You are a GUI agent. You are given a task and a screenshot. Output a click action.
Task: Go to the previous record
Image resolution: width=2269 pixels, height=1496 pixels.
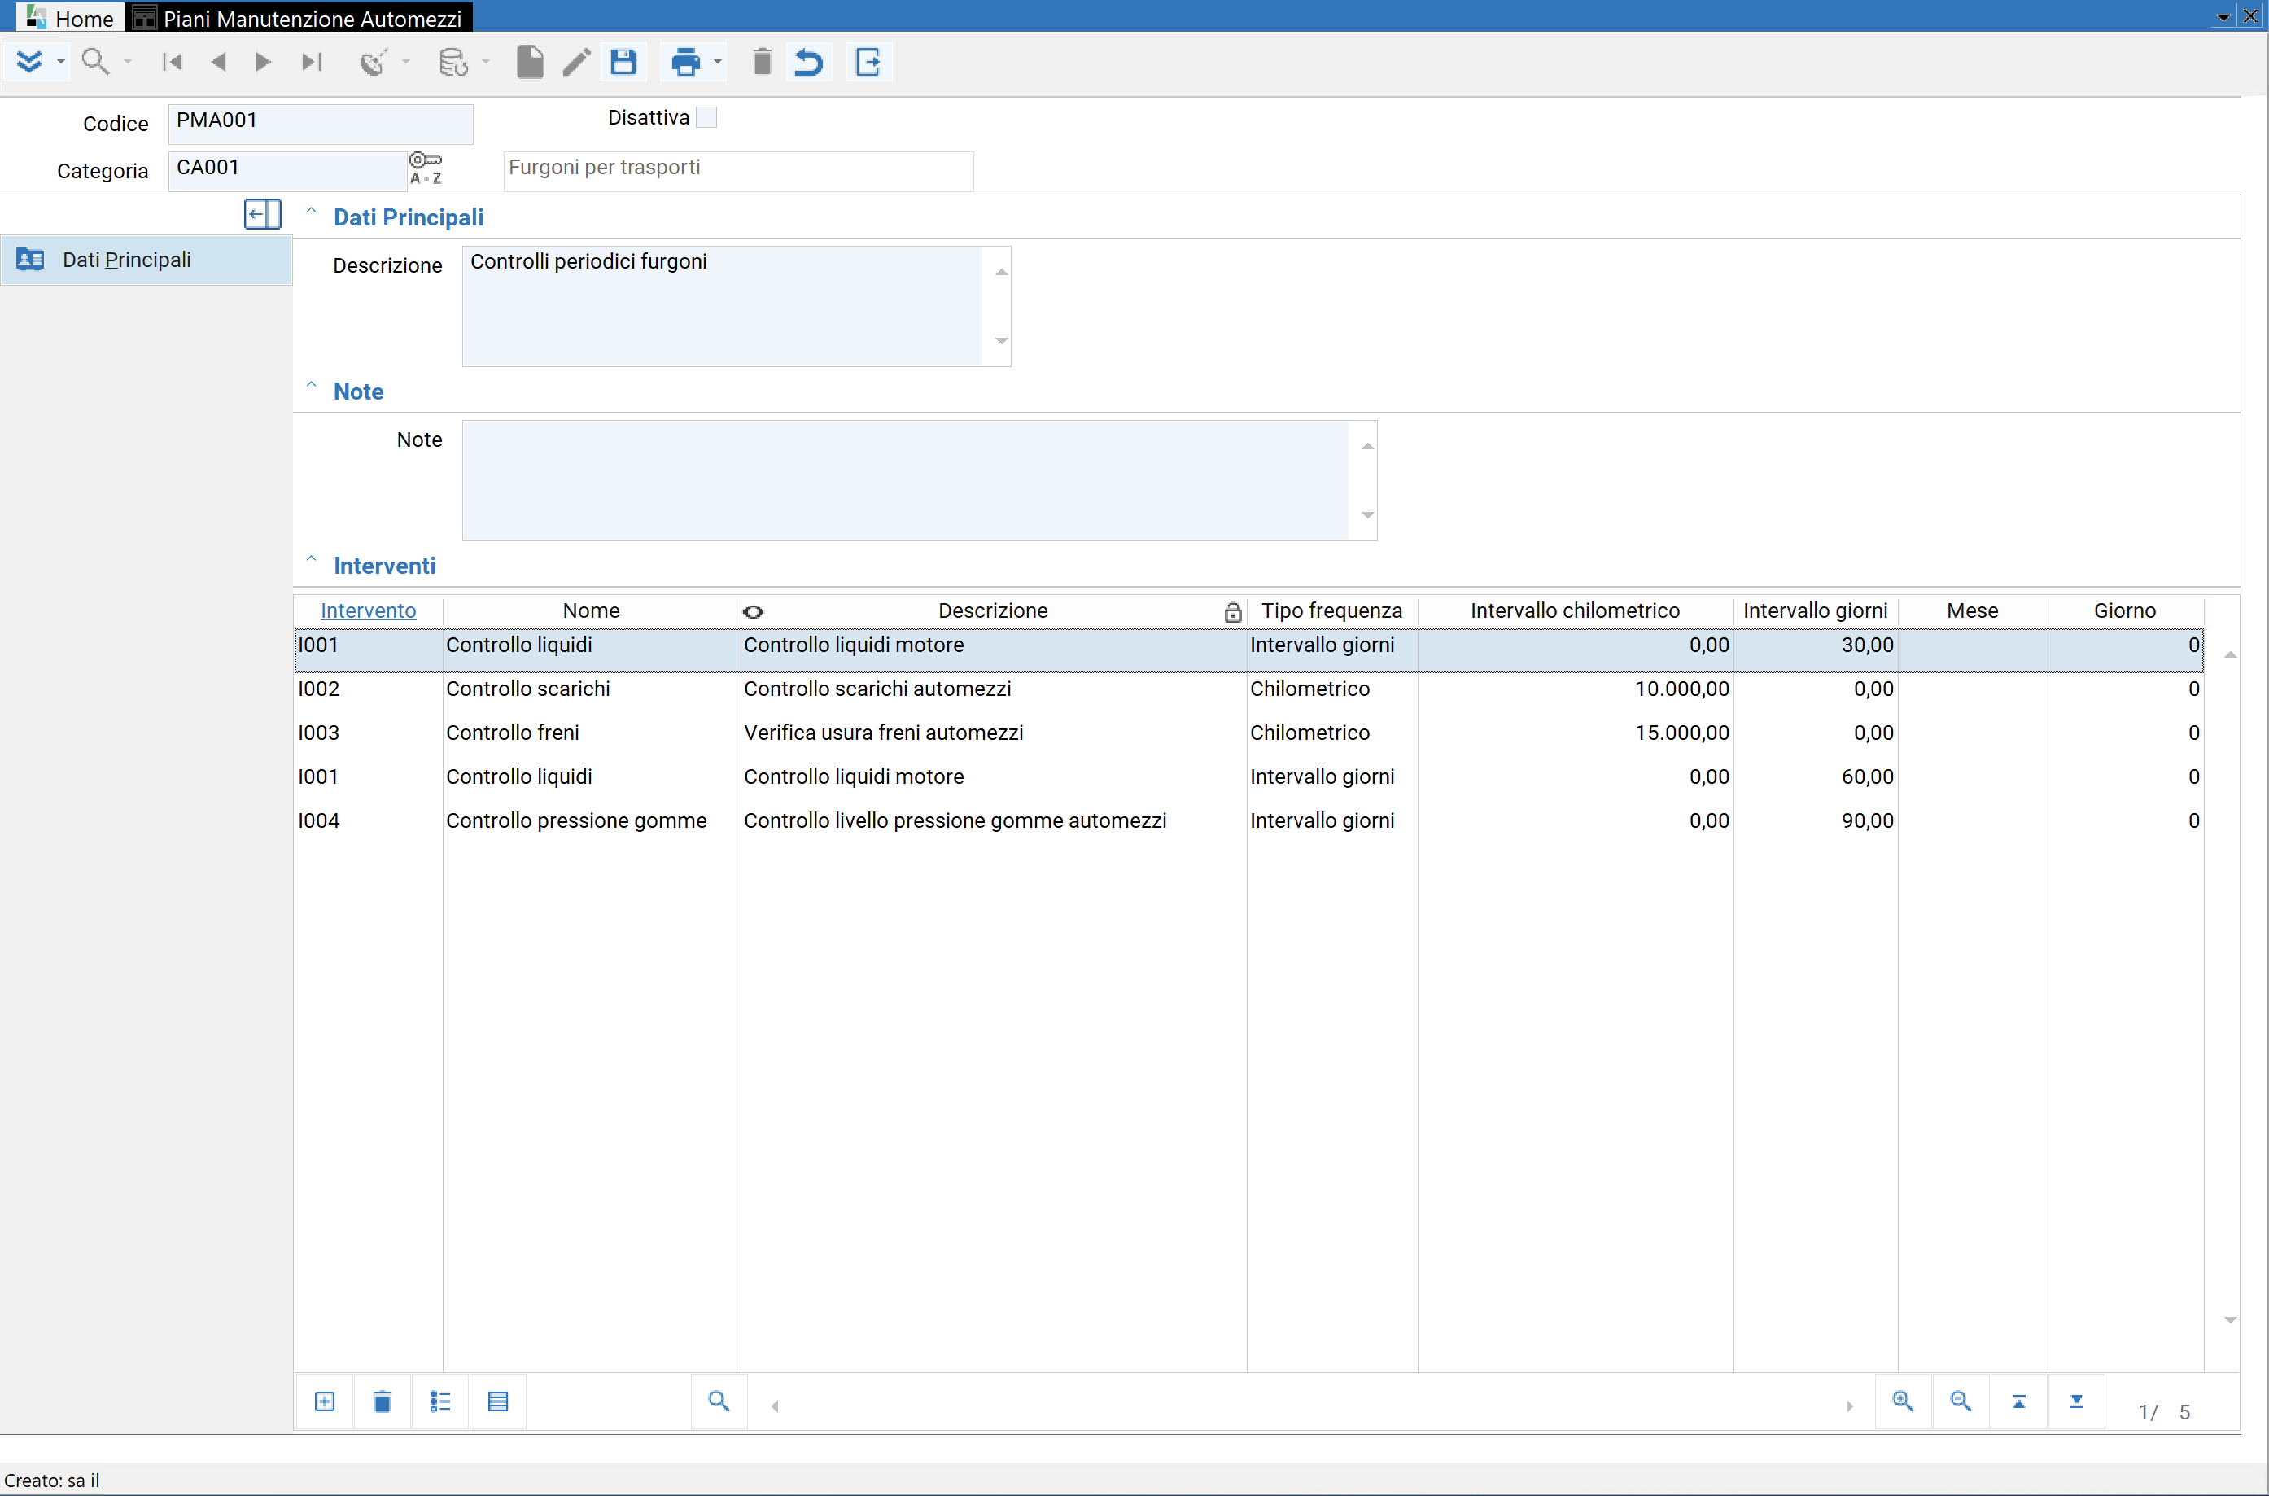point(218,62)
